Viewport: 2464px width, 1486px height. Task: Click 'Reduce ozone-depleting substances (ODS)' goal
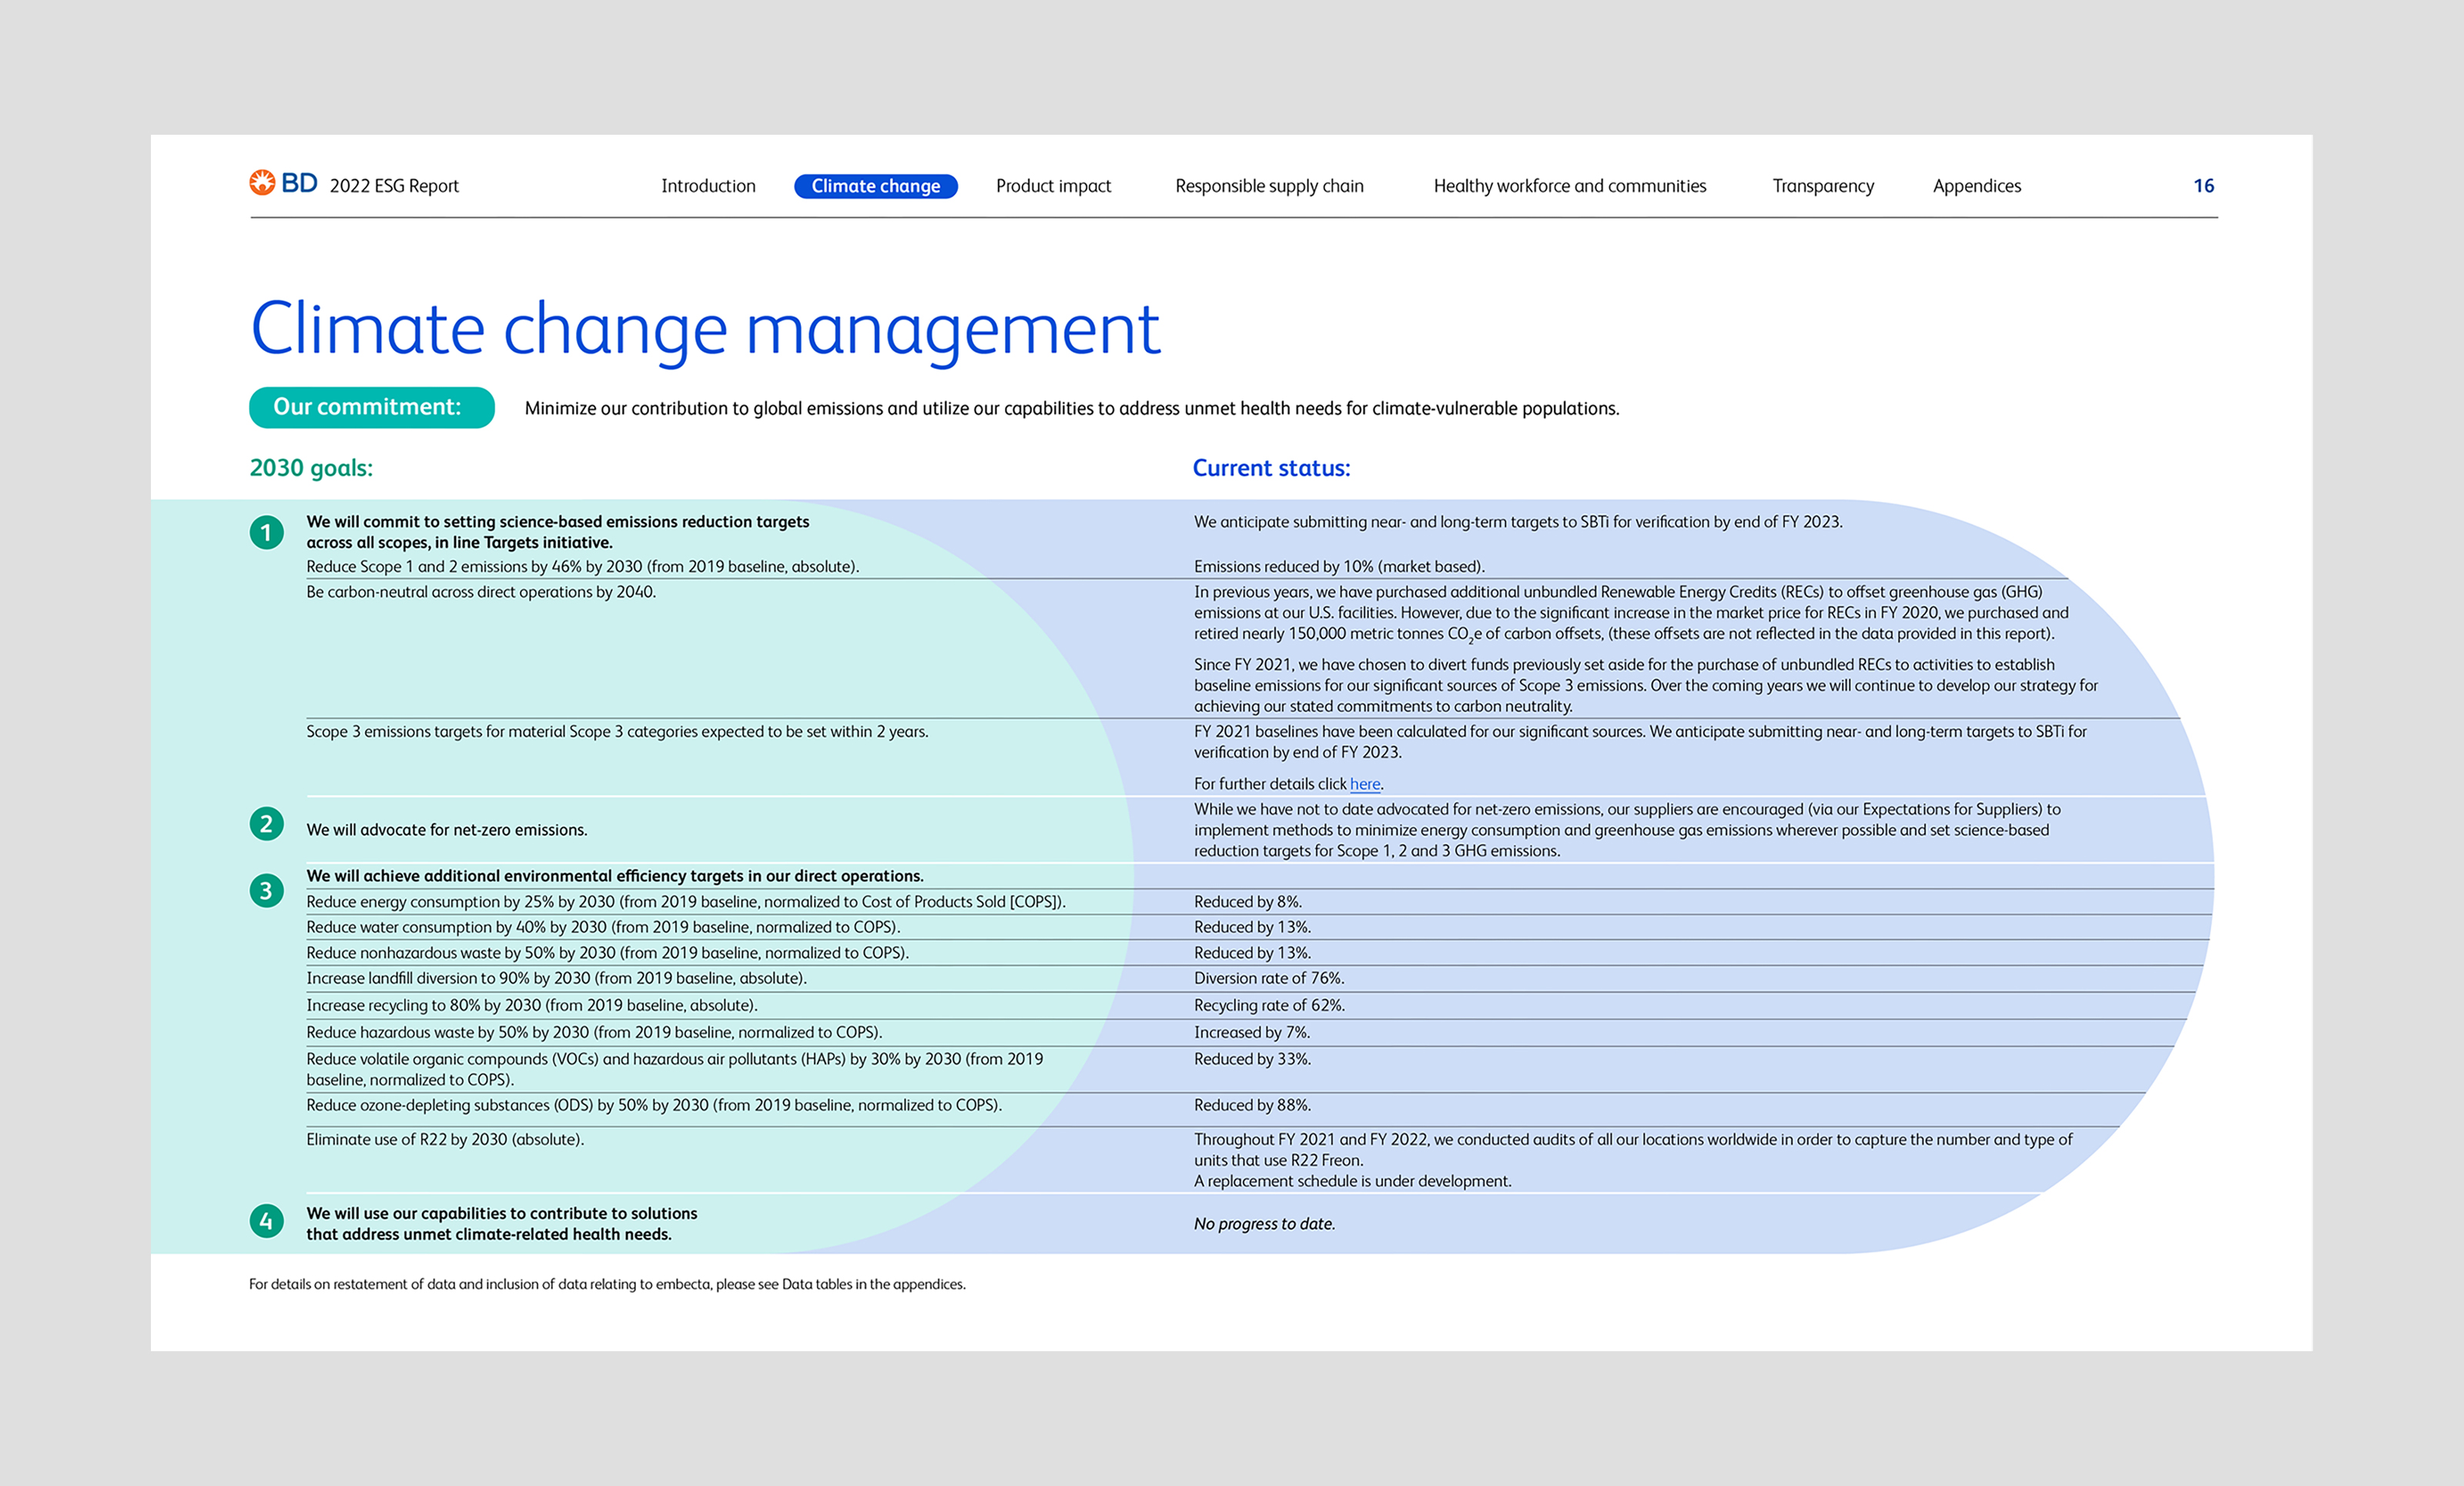[x=654, y=1105]
